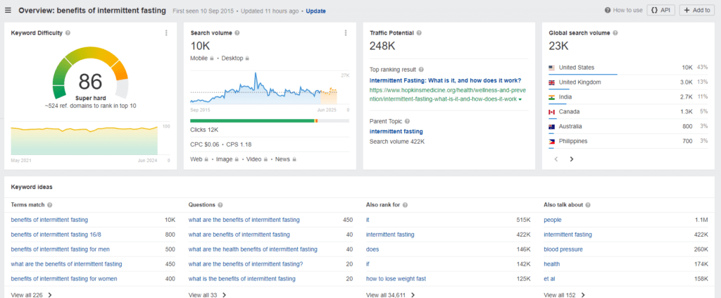Open the hamburger menu beside Overview
This screenshot has width=721, height=298.
(8, 10)
